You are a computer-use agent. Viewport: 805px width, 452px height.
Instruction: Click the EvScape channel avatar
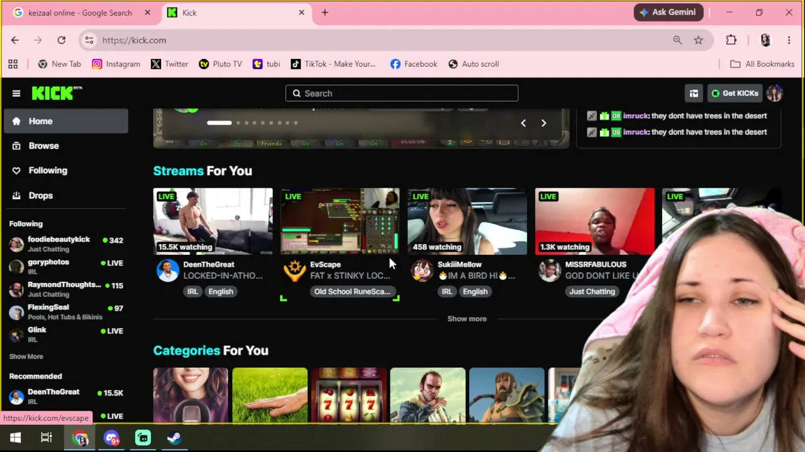click(295, 271)
